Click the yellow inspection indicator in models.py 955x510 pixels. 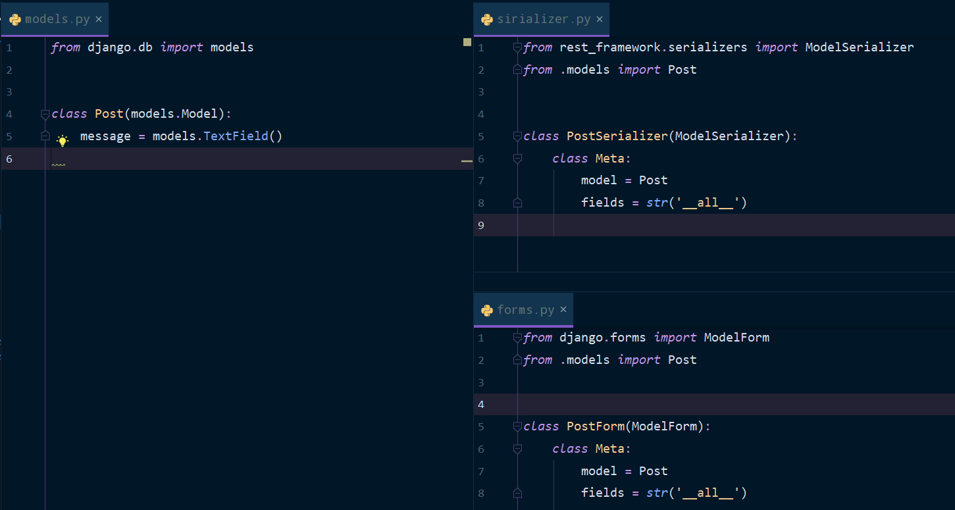(x=467, y=42)
